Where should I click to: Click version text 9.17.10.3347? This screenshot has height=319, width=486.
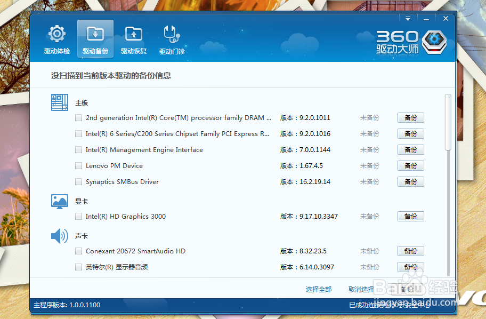point(319,216)
